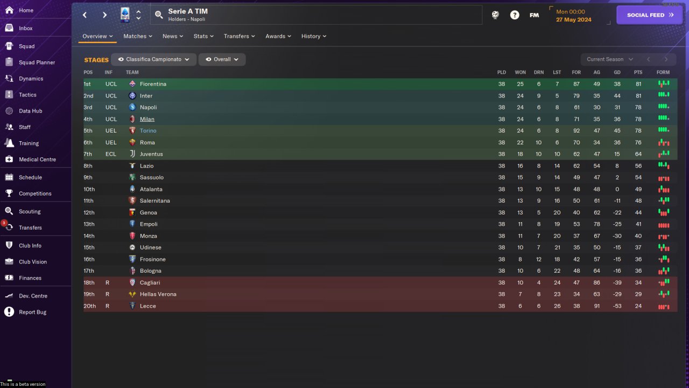Click Fiorentina's form indicator bars
689x388 pixels.
coord(663,84)
